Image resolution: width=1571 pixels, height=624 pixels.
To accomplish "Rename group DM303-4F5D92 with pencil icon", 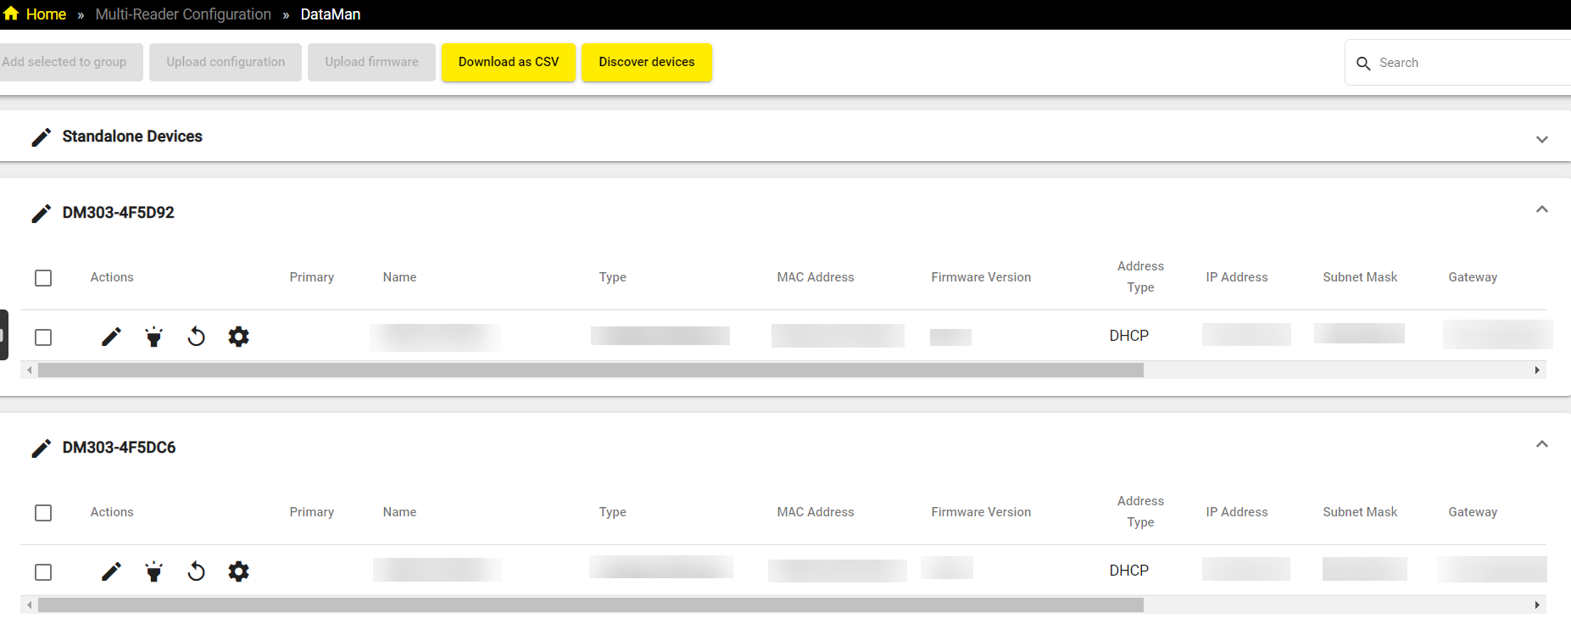I will [x=41, y=213].
